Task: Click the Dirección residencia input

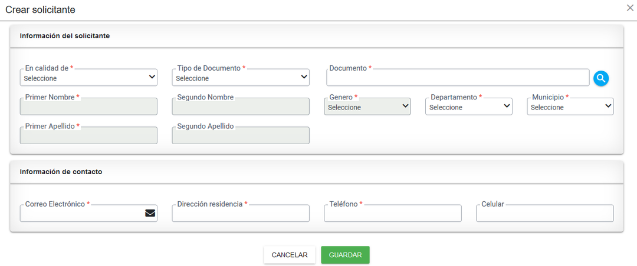Action: (241, 214)
